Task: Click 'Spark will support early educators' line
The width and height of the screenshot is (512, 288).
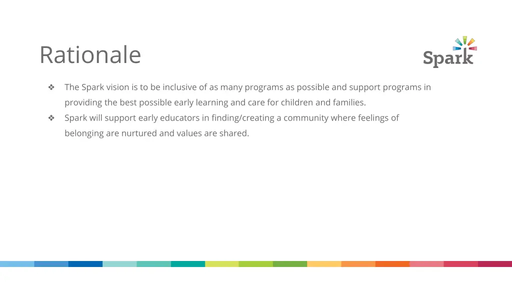Action: 231,118
